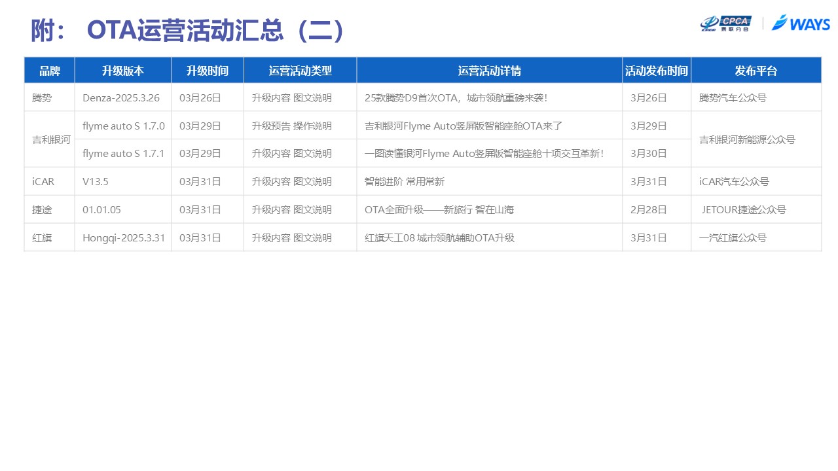Select 03月29日 upgrade time for flyme 1.7.1

[208, 153]
